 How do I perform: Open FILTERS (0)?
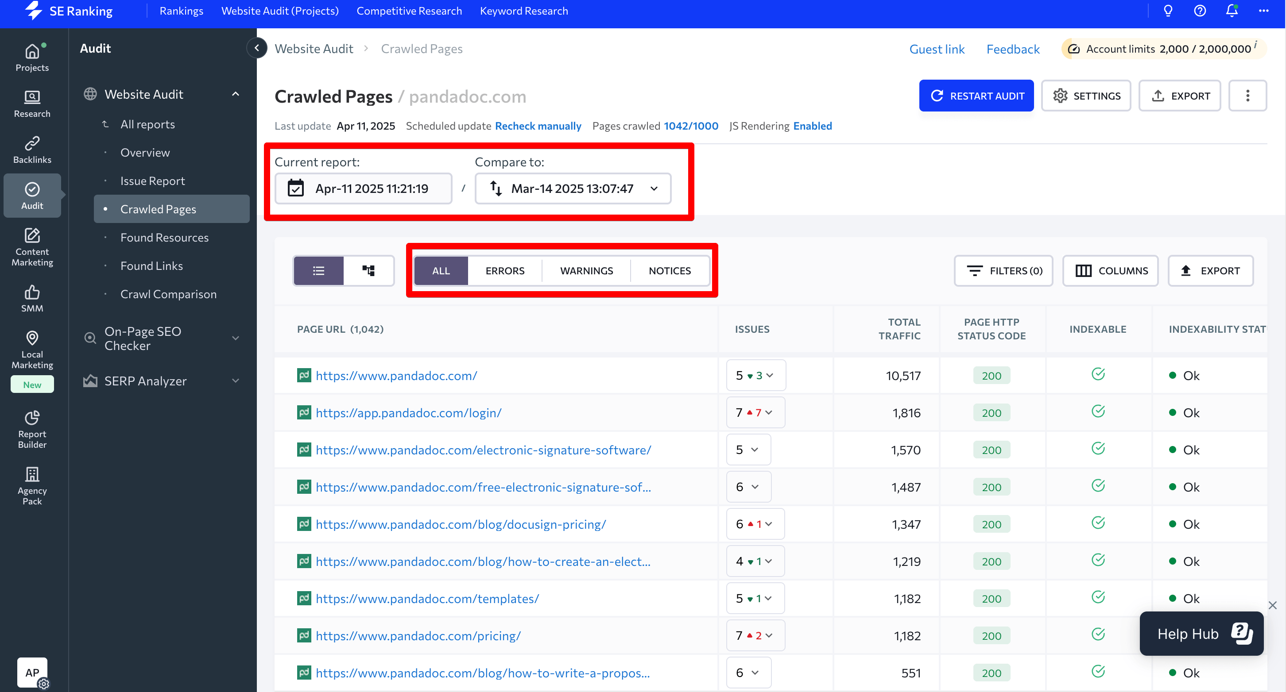[1004, 270]
